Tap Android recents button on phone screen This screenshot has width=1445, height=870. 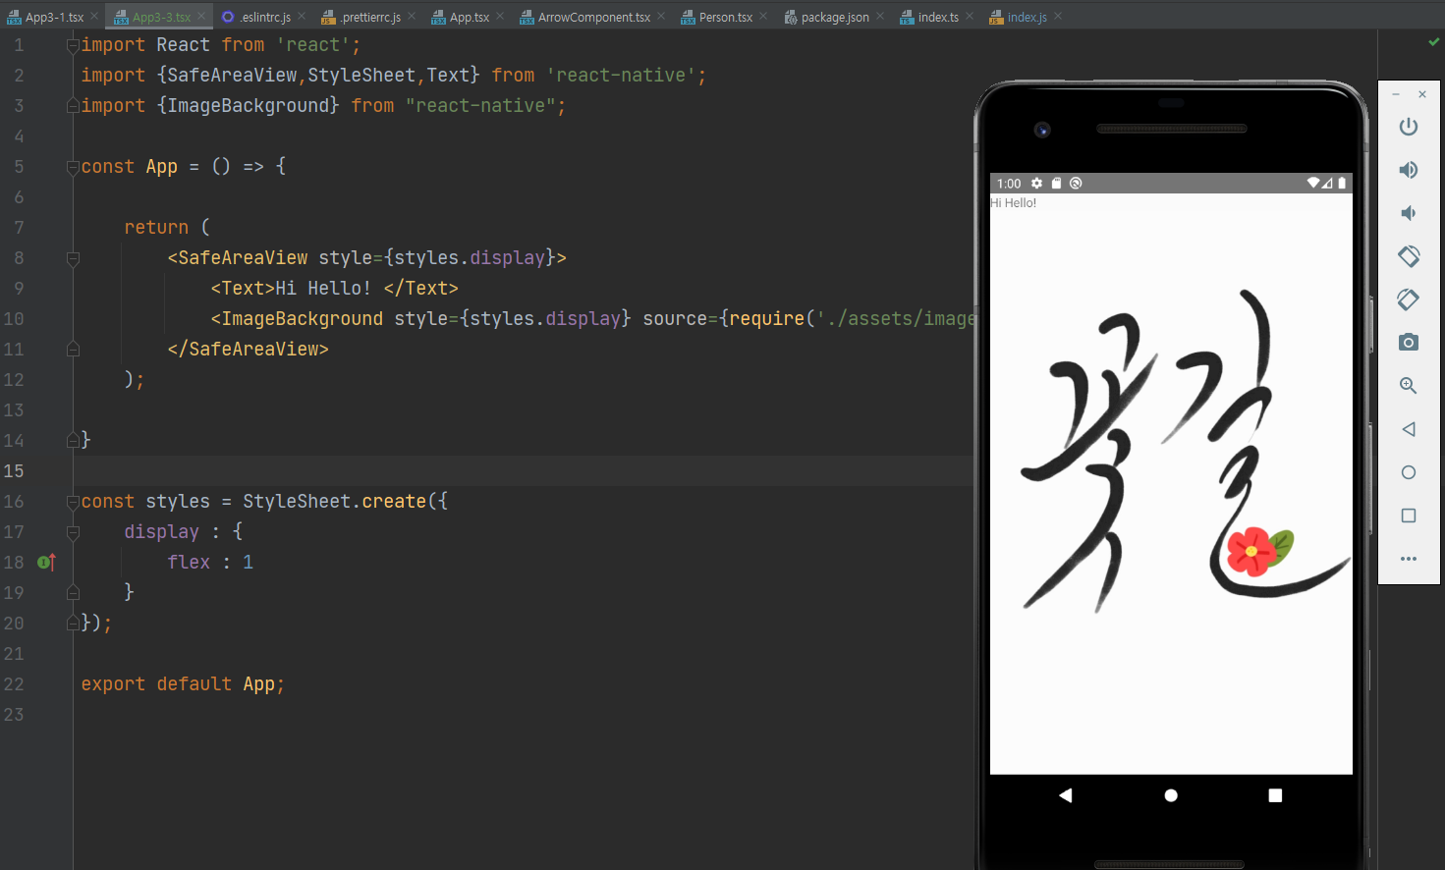[x=1275, y=795]
